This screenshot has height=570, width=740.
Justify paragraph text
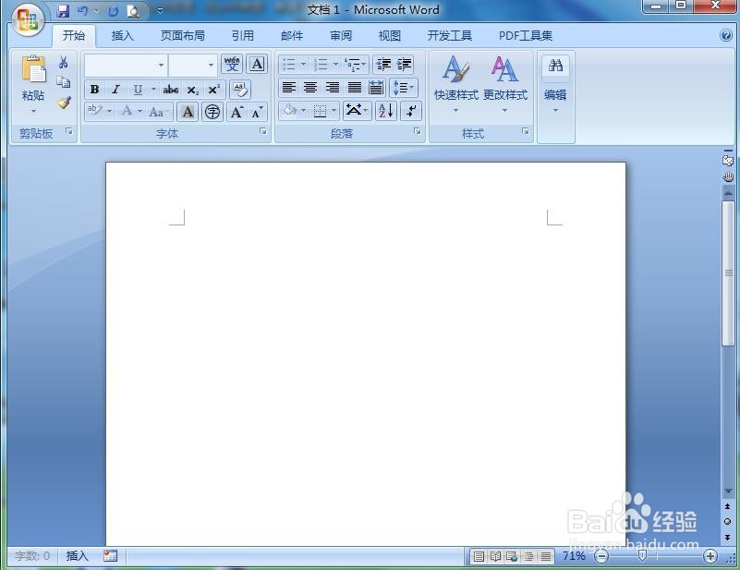click(x=354, y=88)
